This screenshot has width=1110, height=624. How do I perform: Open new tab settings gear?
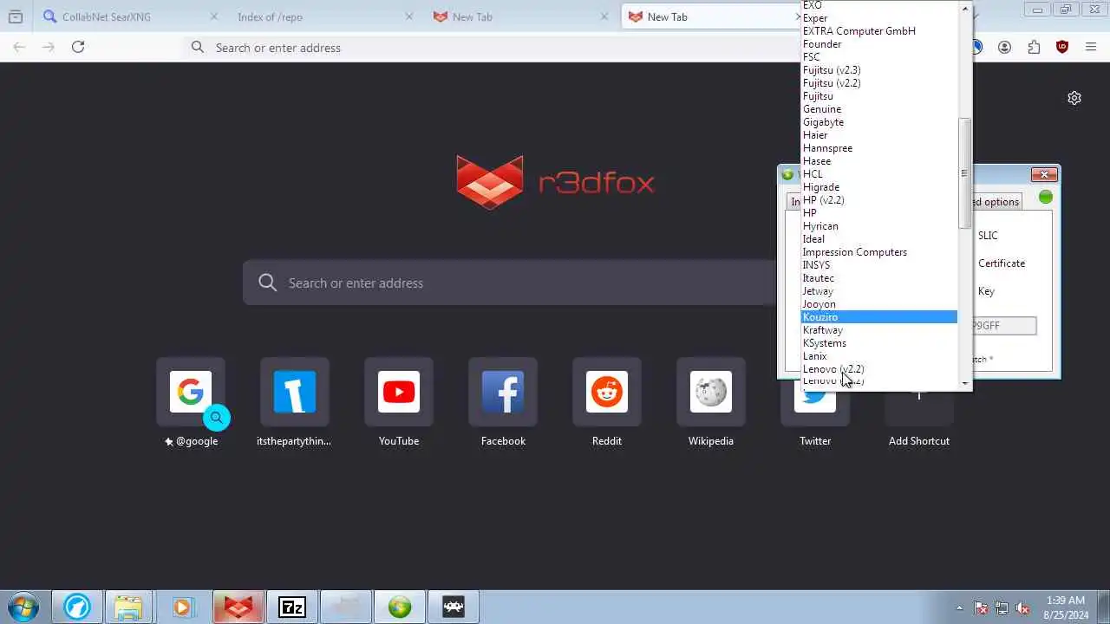(1074, 98)
